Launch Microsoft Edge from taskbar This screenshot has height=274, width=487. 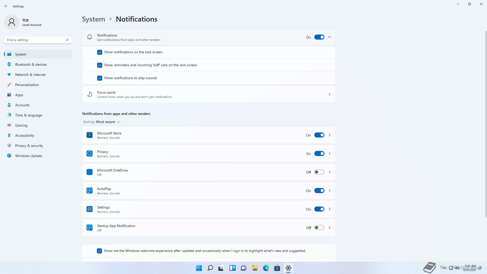click(266, 268)
